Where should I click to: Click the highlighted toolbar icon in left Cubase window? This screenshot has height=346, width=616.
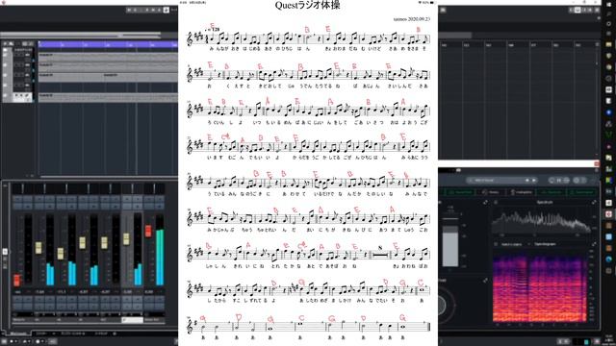(167, 10)
